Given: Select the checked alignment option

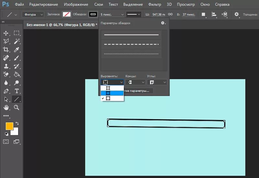Looking at the screenshot, I should (x=112, y=98).
